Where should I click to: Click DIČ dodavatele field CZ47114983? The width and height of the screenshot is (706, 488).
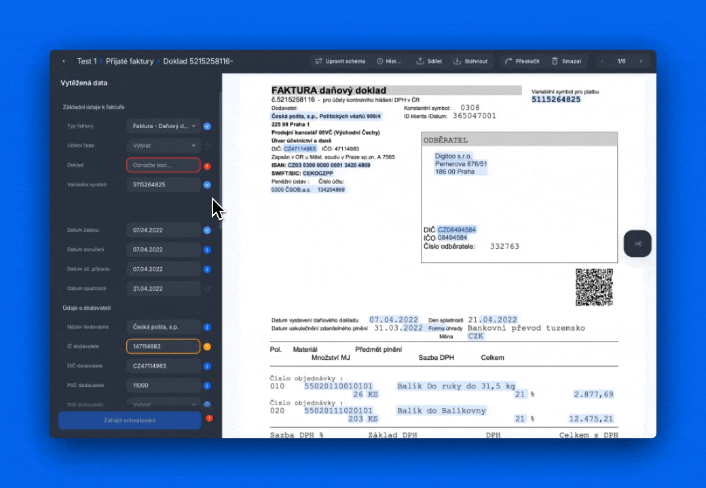pyautogui.click(x=164, y=366)
